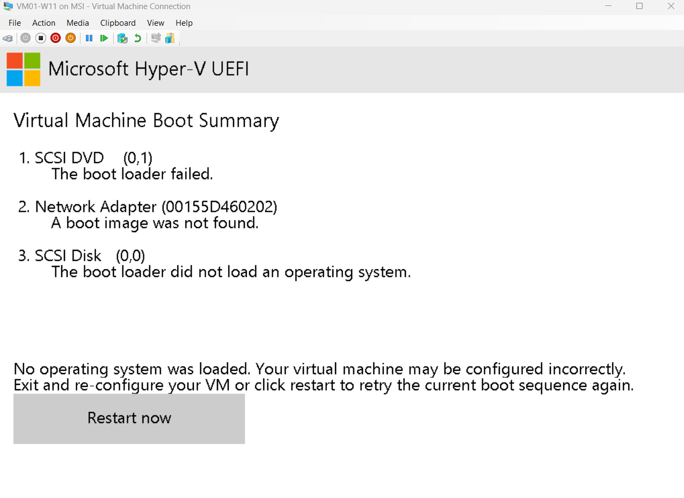684x498 pixels.
Task: Click the Virtual Machine Connection title bar icon
Action: tap(8, 7)
